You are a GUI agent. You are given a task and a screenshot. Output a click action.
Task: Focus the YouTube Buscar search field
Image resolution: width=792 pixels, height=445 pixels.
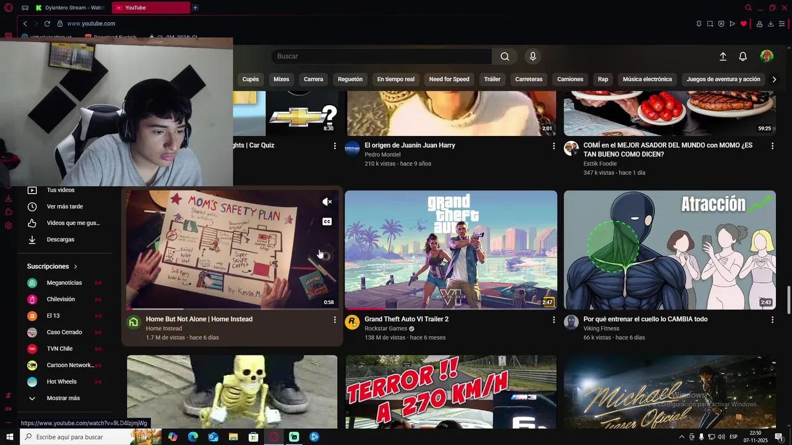pyautogui.click(x=382, y=56)
